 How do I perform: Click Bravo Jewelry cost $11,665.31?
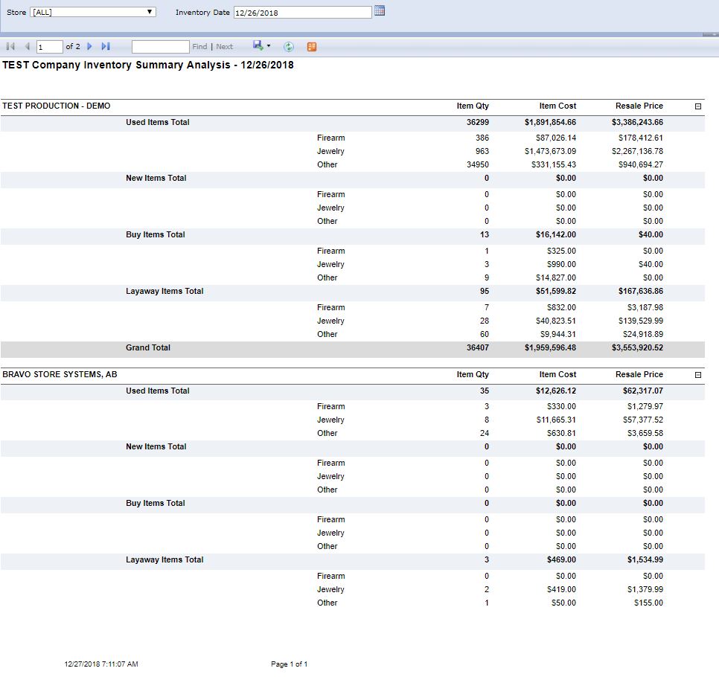point(556,420)
